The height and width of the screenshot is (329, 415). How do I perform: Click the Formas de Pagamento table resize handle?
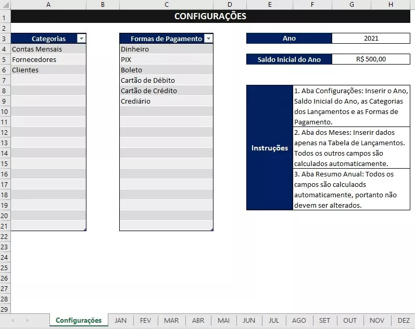tap(212, 230)
